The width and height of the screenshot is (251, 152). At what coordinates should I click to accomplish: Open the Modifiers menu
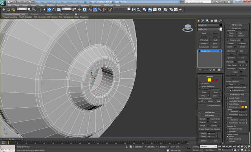coord(51,5)
